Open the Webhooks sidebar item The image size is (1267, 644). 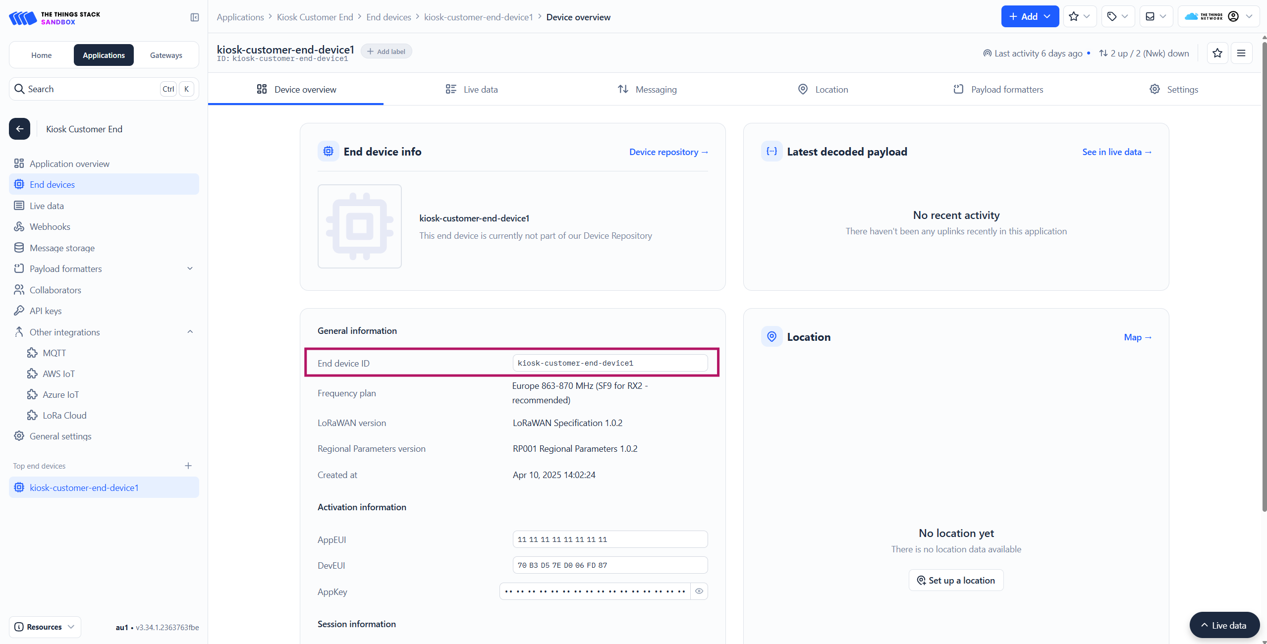pos(50,226)
